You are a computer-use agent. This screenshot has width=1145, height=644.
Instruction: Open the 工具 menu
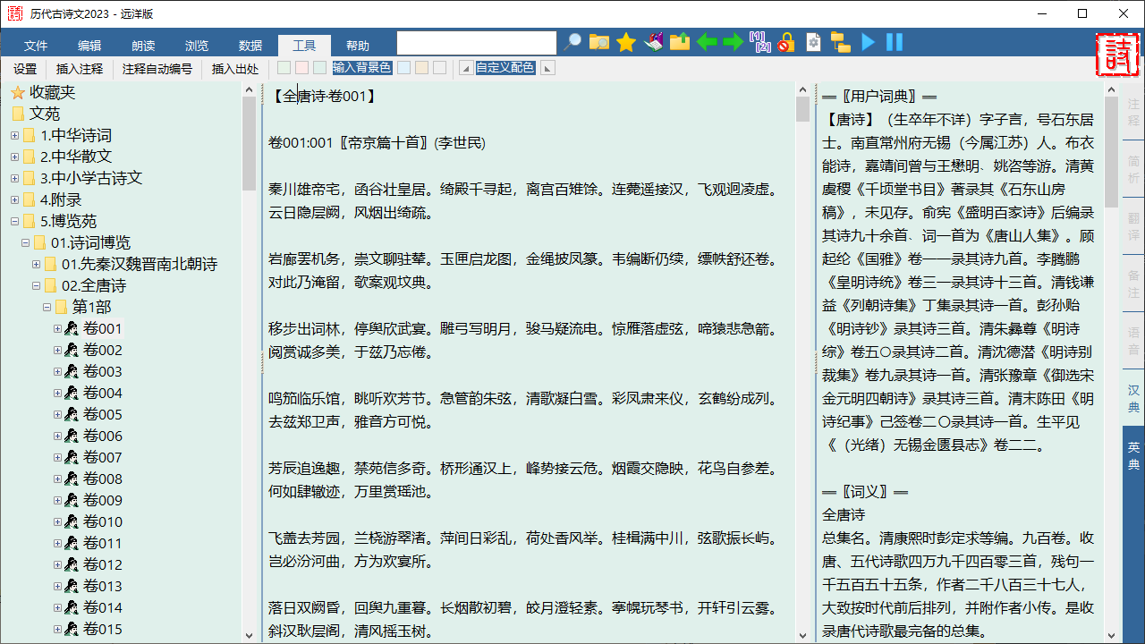click(x=304, y=46)
